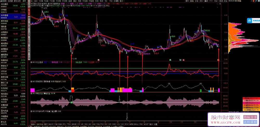Switch to the 分时 chart tab
This screenshot has height=127, width=260.
tap(36, 1)
